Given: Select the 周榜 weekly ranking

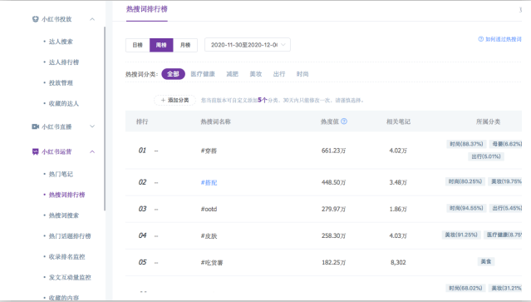Looking at the screenshot, I should [161, 45].
